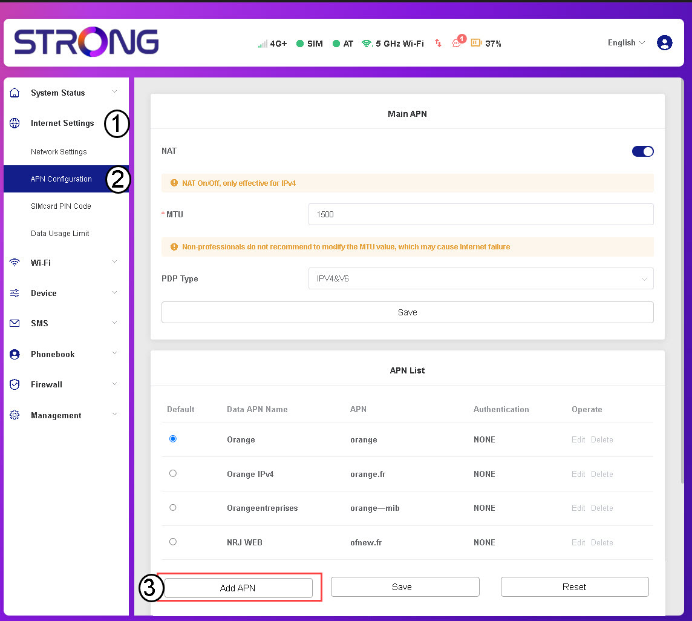This screenshot has width=692, height=621.
Task: Click into the MTU input field
Action: [x=481, y=214]
